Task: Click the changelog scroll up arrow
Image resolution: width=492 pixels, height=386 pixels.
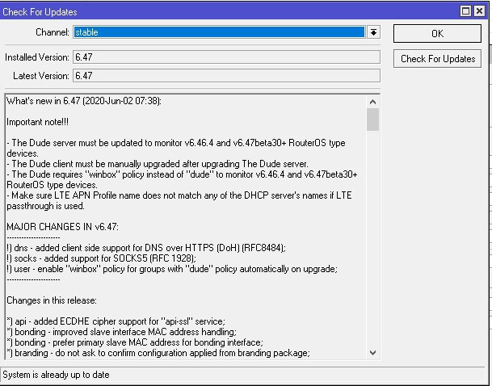Action: 372,102
